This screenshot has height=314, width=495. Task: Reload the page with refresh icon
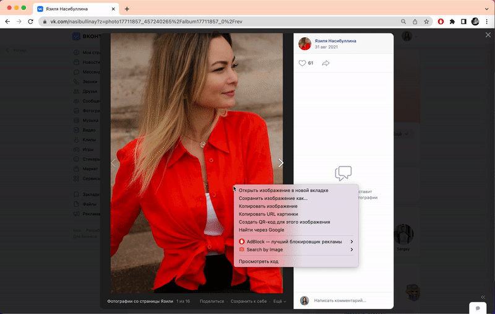pyautogui.click(x=30, y=22)
